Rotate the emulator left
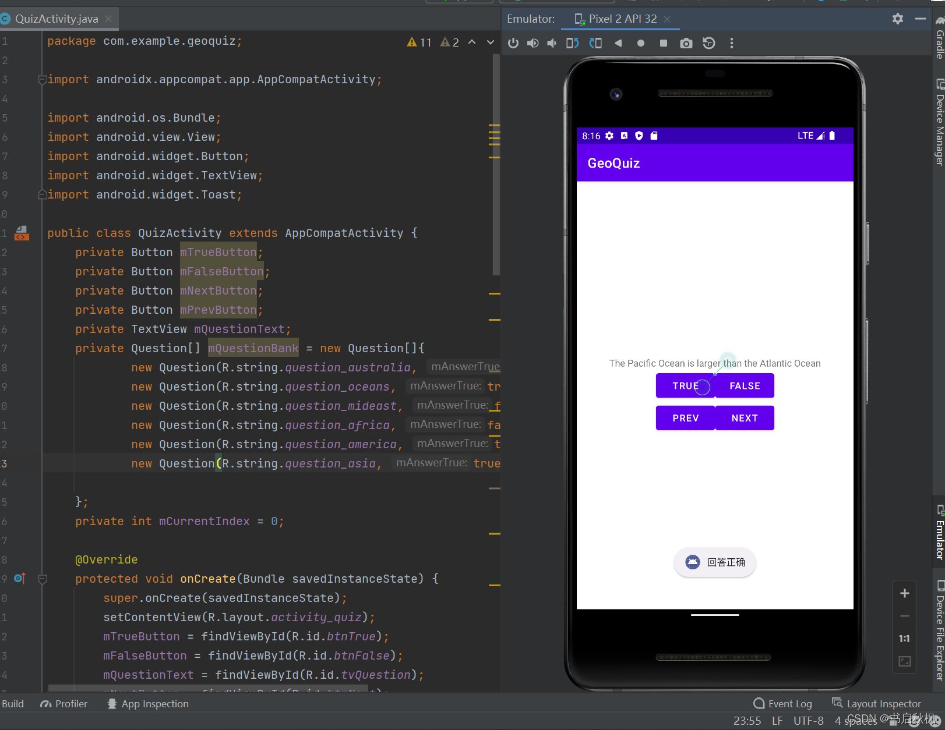This screenshot has width=945, height=730. [x=572, y=43]
